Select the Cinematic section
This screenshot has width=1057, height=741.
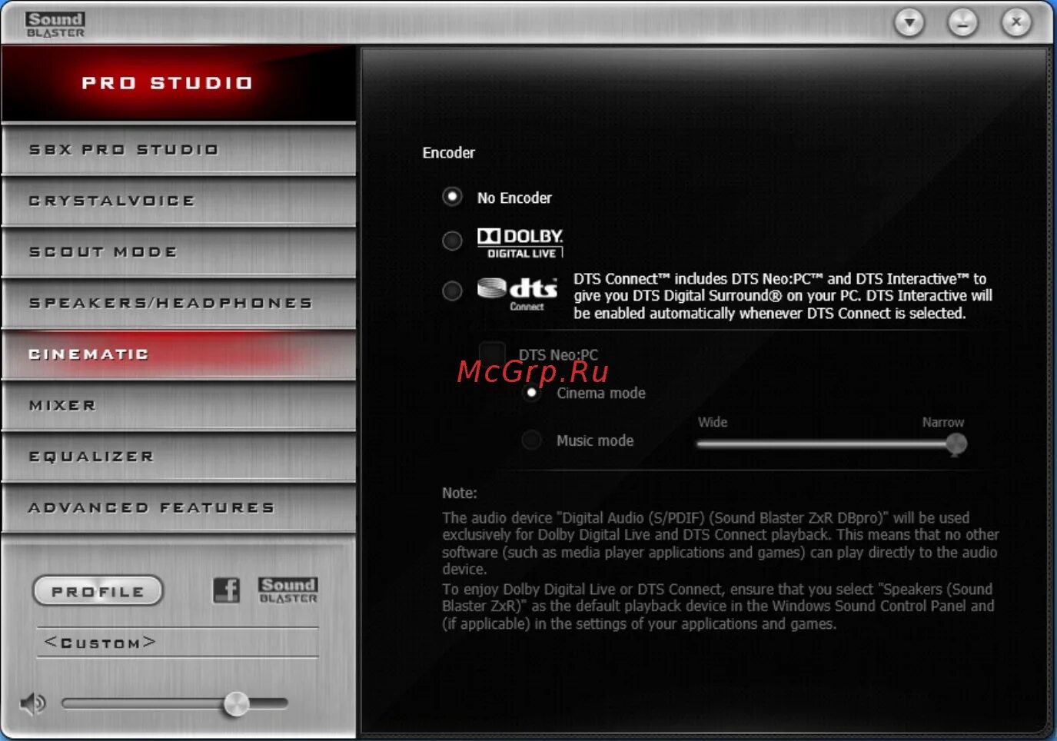click(x=178, y=354)
